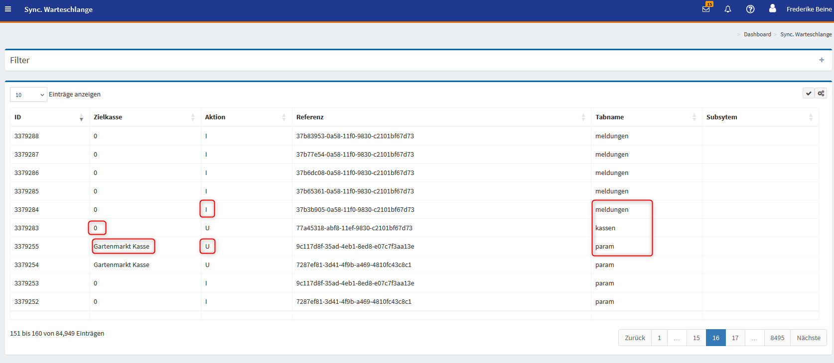The image size is (834, 363).
Task: Click the user profile avatar icon
Action: pyautogui.click(x=772, y=8)
